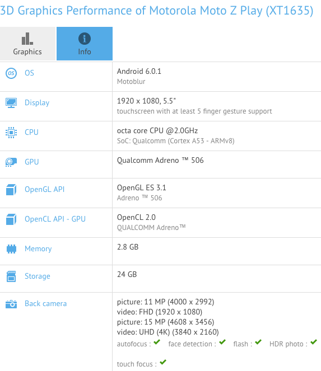Screen dimensions: 321x371
Task: Select the 24 GB storage value
Action: (x=127, y=274)
